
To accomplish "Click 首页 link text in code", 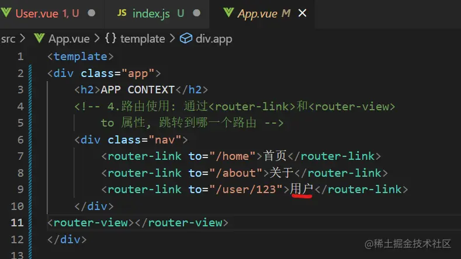I will 275,156.
